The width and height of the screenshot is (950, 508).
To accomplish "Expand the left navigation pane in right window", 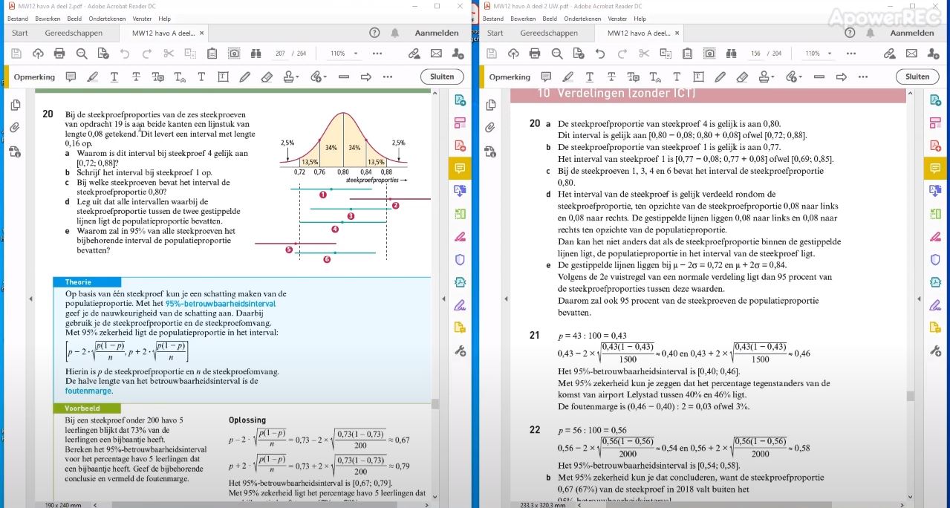I will coord(506,299).
